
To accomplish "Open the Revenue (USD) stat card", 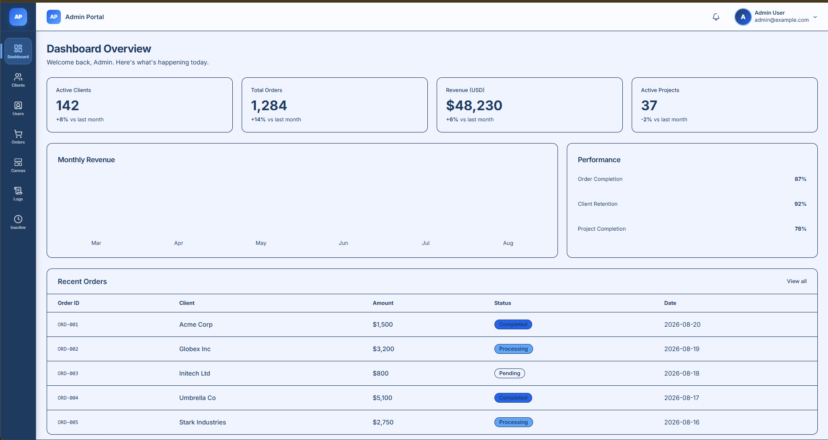I will [x=529, y=105].
